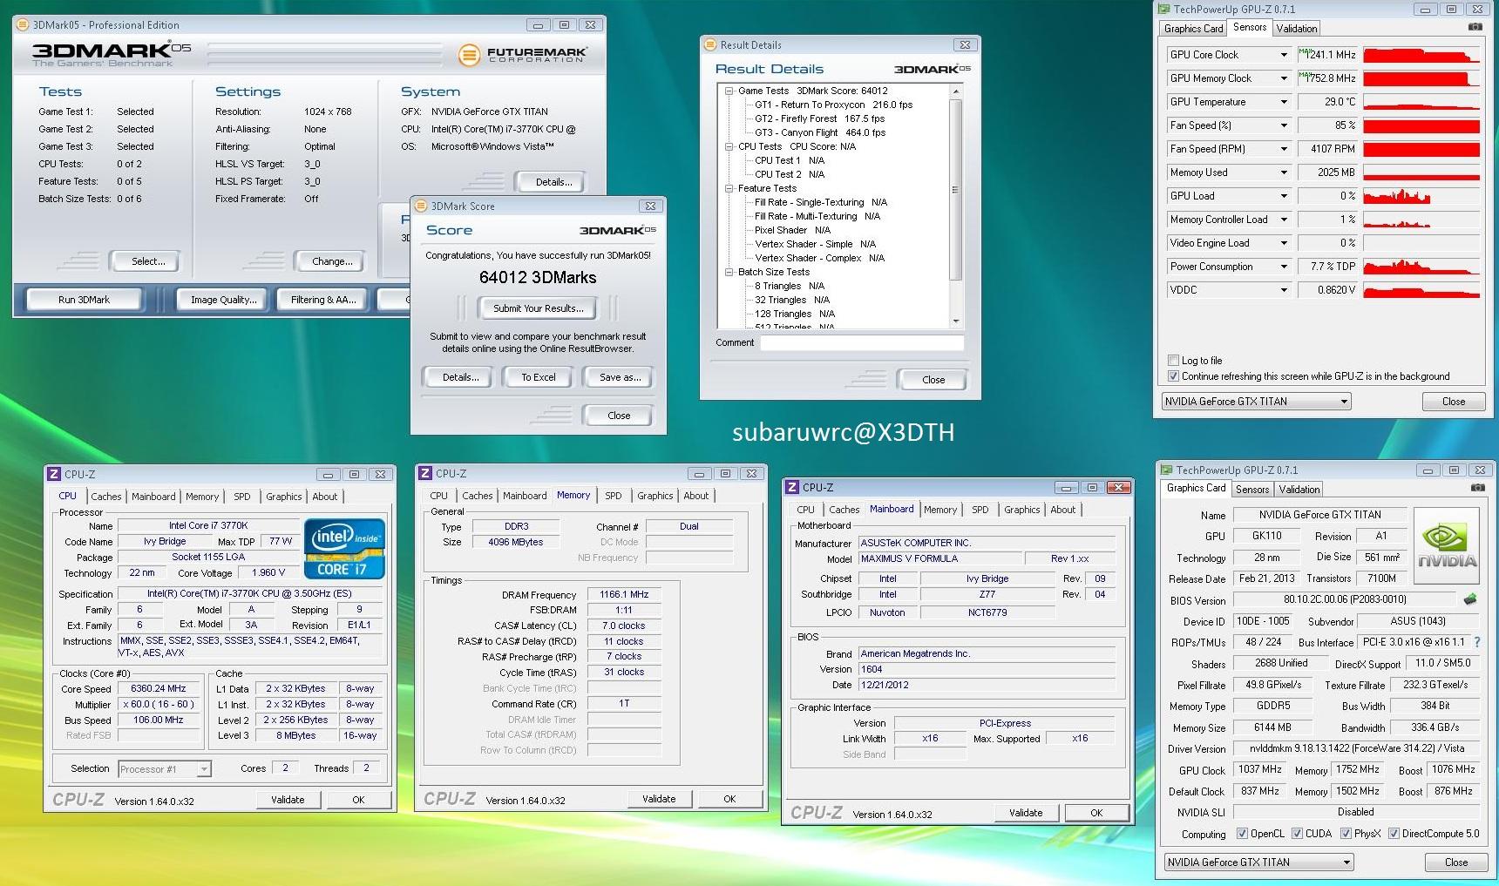This screenshot has width=1499, height=886.
Task: Toggle the CUDA checkbox
Action: 1297,834
